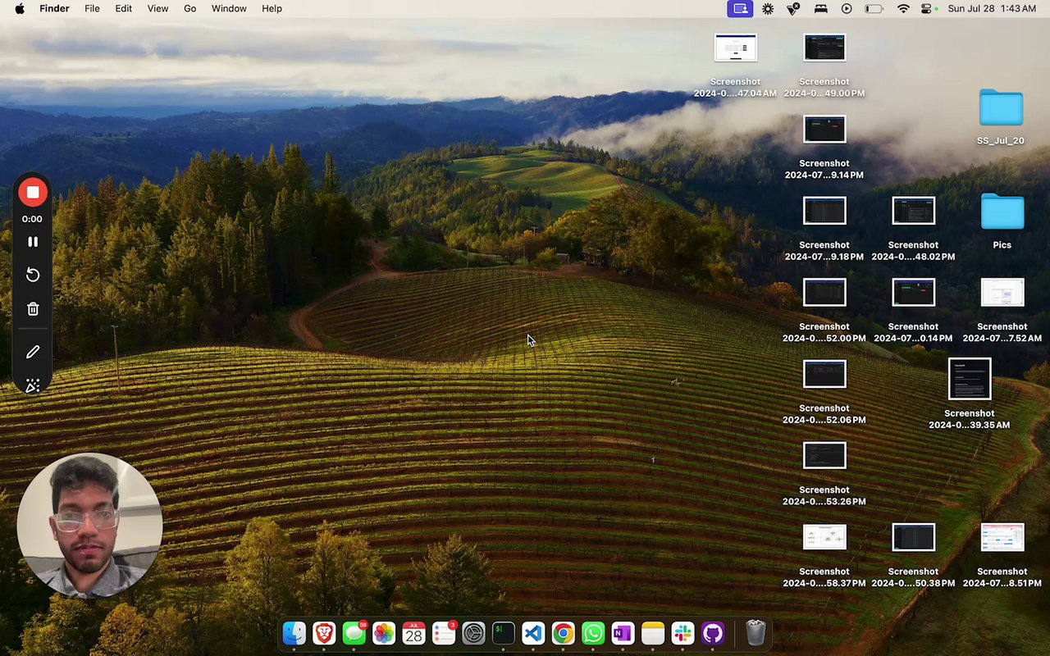
Task: Show battery status in menu bar
Action: click(874, 8)
